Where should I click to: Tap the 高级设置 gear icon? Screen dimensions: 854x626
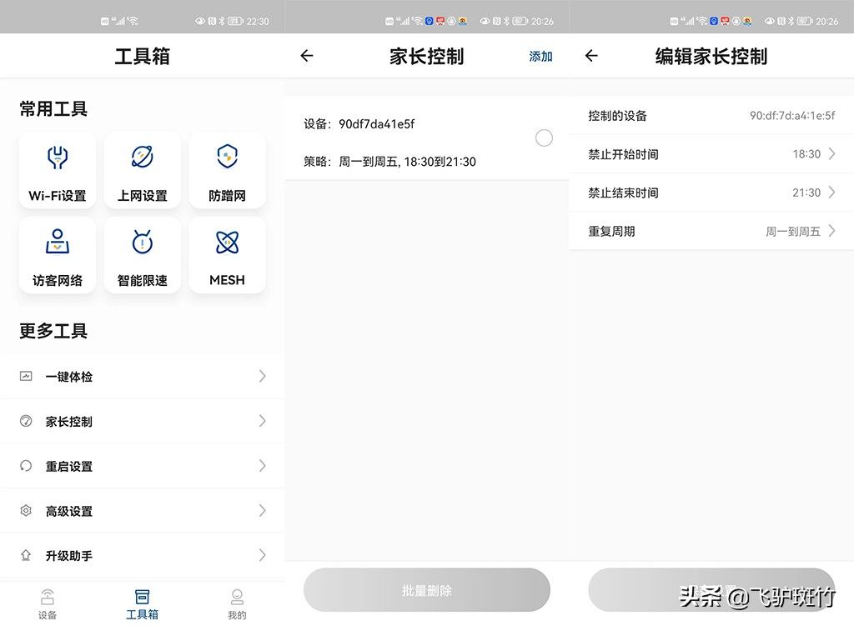pos(26,511)
